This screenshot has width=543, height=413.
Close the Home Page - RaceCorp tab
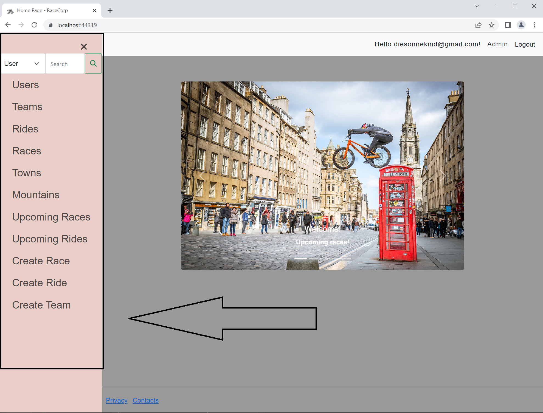pyautogui.click(x=94, y=10)
